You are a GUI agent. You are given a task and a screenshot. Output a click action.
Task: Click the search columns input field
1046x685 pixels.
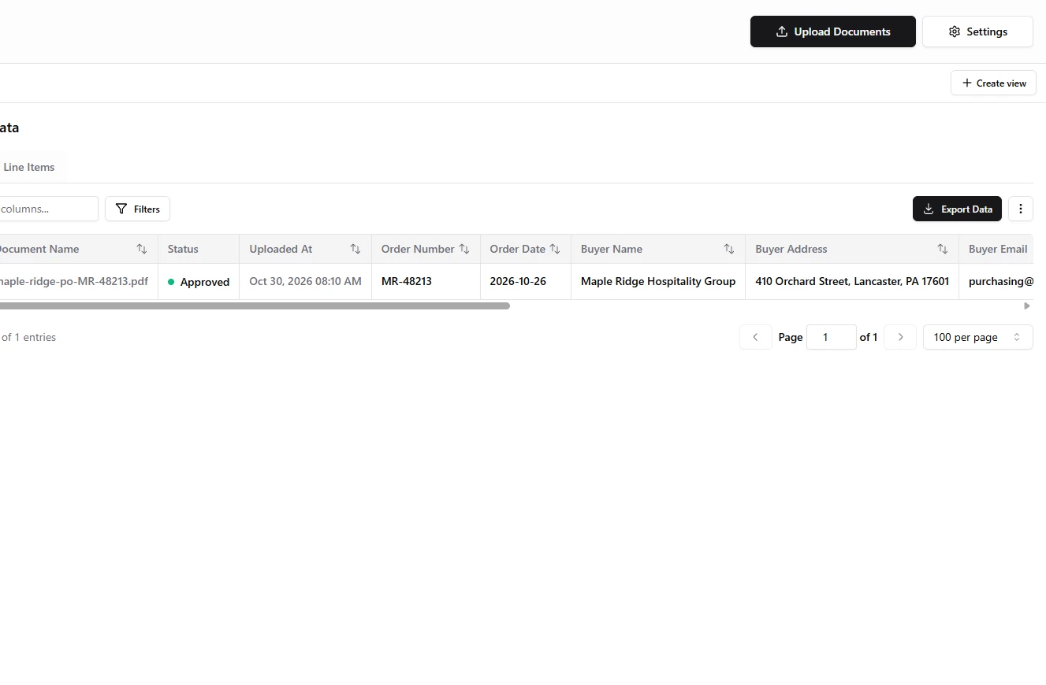pos(47,209)
